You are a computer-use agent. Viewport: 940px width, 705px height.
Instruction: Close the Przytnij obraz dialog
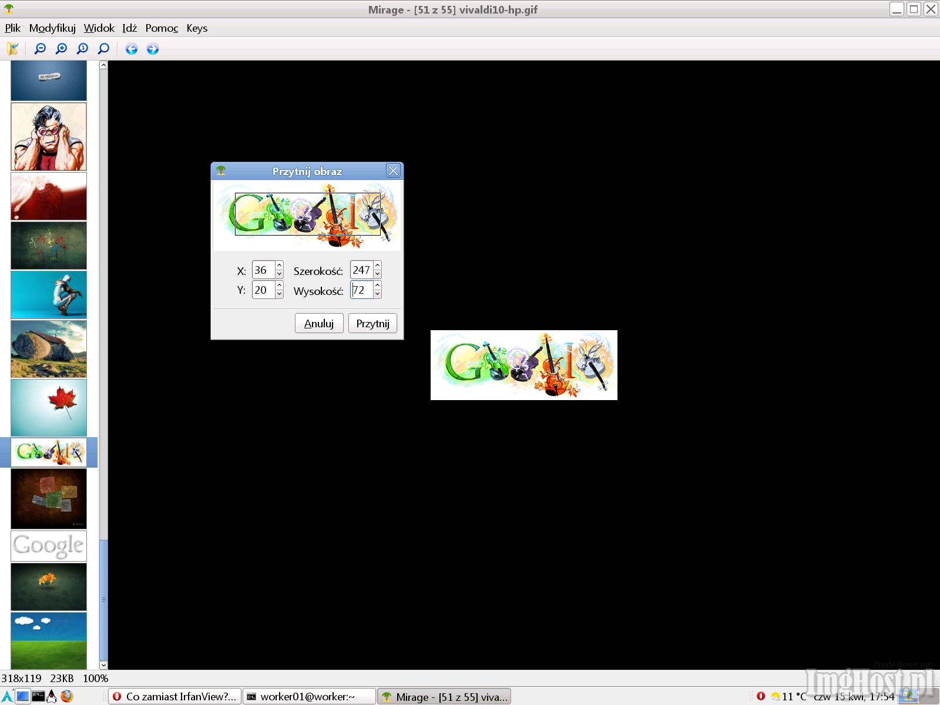point(393,171)
